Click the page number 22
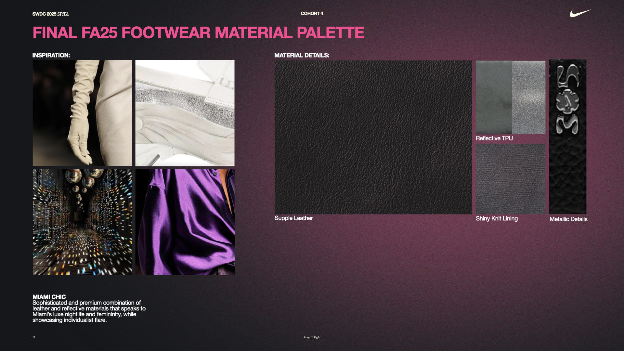 coord(33,337)
